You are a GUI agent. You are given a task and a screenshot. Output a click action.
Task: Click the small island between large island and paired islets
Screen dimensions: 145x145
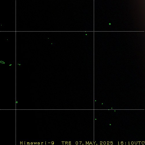10,65
